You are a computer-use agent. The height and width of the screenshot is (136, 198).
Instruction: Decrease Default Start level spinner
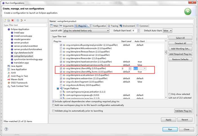(139, 31)
